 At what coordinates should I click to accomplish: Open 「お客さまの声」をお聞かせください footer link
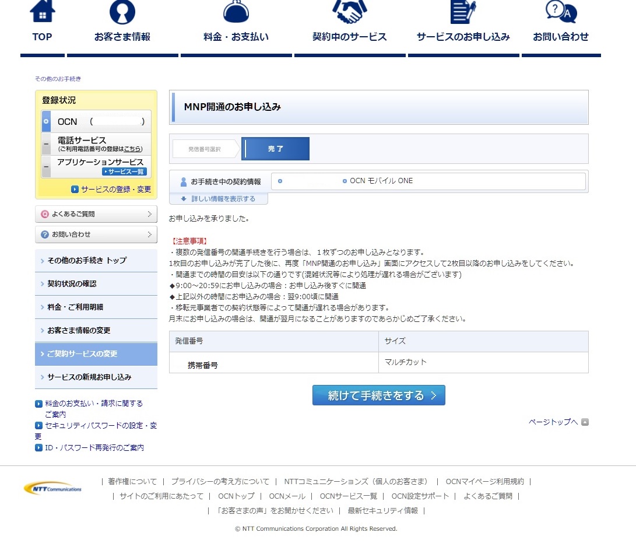pos(274,511)
